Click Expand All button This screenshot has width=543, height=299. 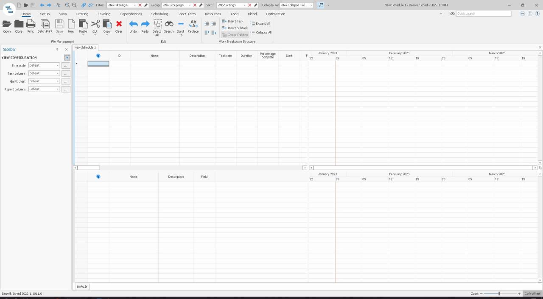tap(260, 23)
